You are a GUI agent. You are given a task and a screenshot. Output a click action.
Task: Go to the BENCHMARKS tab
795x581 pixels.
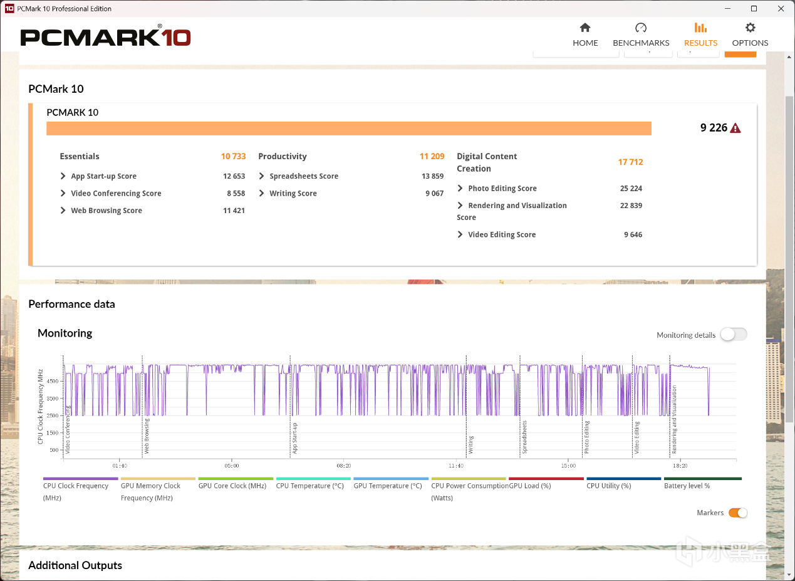click(x=641, y=35)
